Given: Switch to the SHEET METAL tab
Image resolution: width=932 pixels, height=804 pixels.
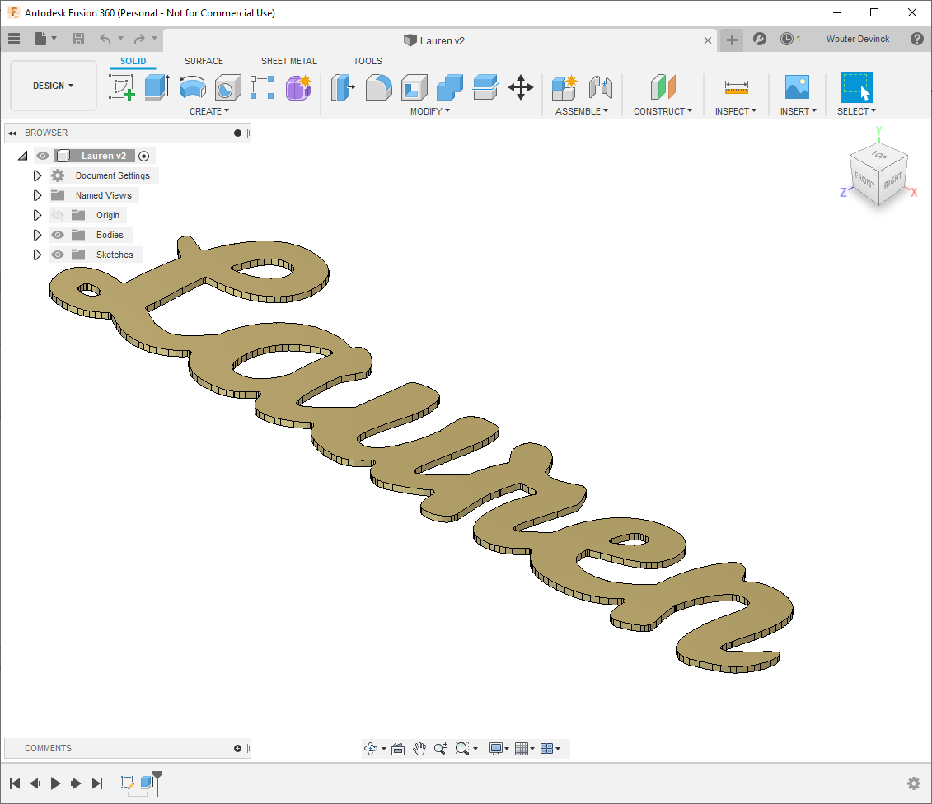Looking at the screenshot, I should (289, 61).
